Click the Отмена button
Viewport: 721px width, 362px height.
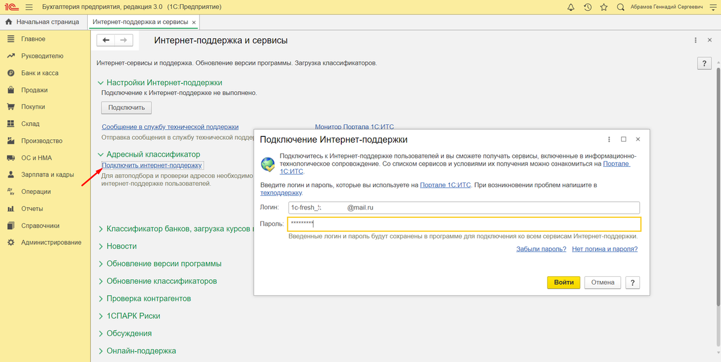click(603, 282)
